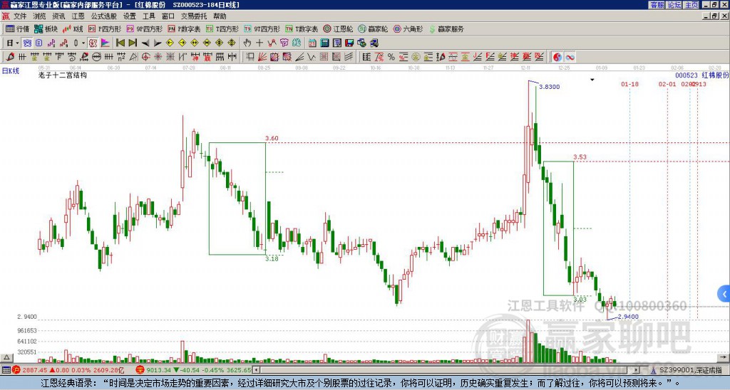This screenshot has height=390, width=730.
Task: Click the Shanghai index 2887.45 status entry
Action: 69,371
